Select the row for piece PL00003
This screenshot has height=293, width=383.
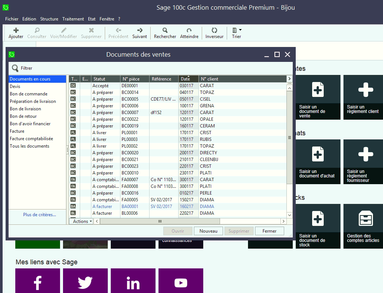[178, 139]
